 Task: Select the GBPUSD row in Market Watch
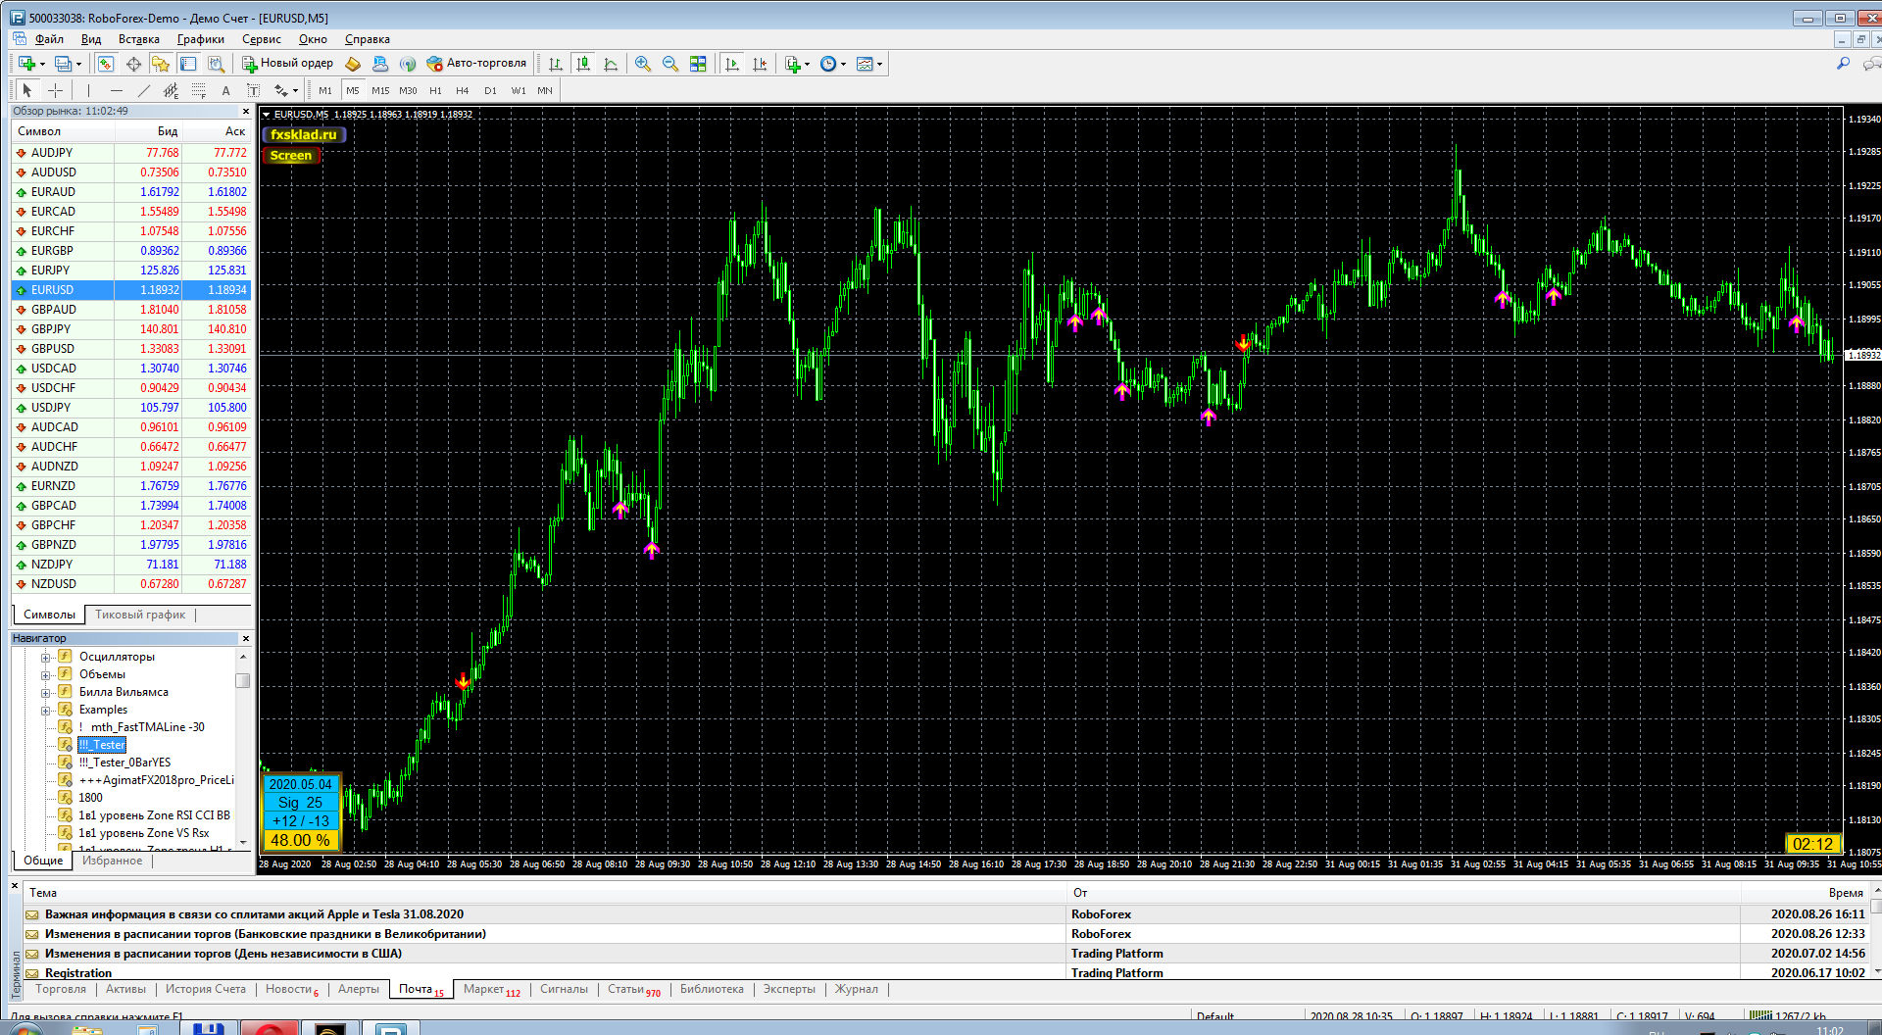pyautogui.click(x=131, y=349)
